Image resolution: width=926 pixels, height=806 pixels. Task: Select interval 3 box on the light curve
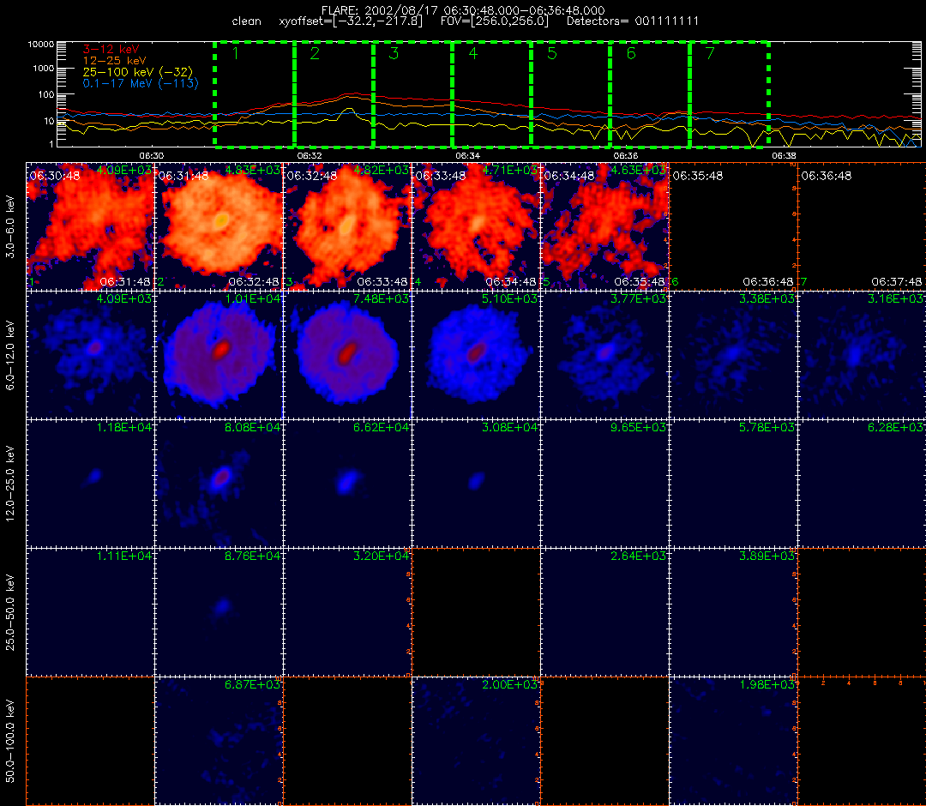pos(412,93)
